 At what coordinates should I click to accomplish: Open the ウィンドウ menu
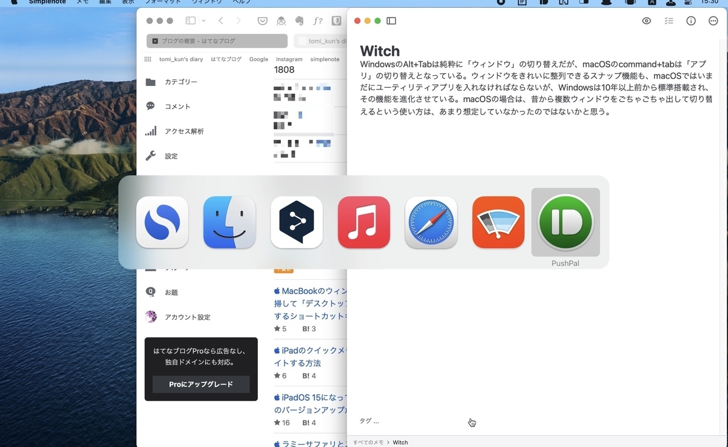click(x=207, y=2)
